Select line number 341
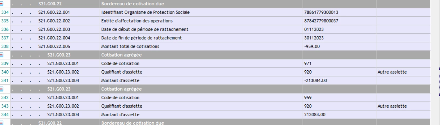The height and width of the screenshot is (125, 440). tap(5, 81)
